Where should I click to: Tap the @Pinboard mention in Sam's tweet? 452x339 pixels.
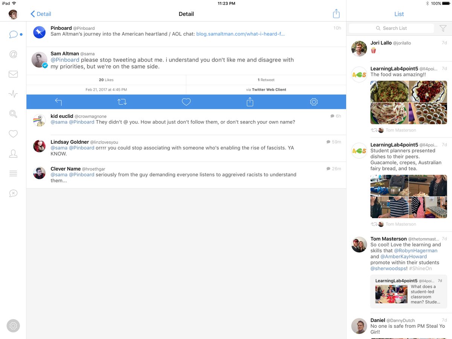click(x=65, y=60)
